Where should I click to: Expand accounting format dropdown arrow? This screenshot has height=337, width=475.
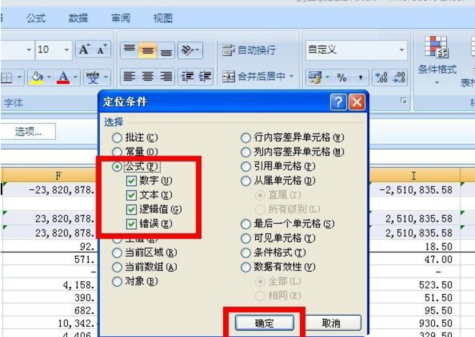point(328,77)
